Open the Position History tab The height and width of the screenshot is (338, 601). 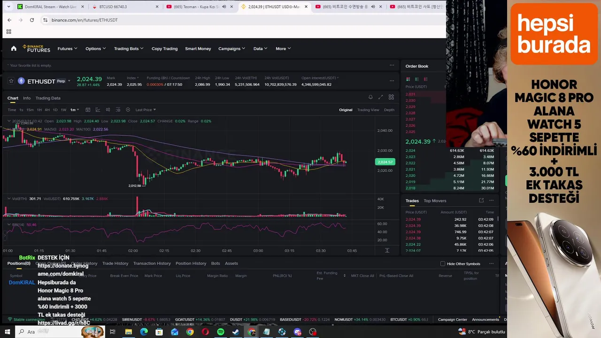coord(191,263)
